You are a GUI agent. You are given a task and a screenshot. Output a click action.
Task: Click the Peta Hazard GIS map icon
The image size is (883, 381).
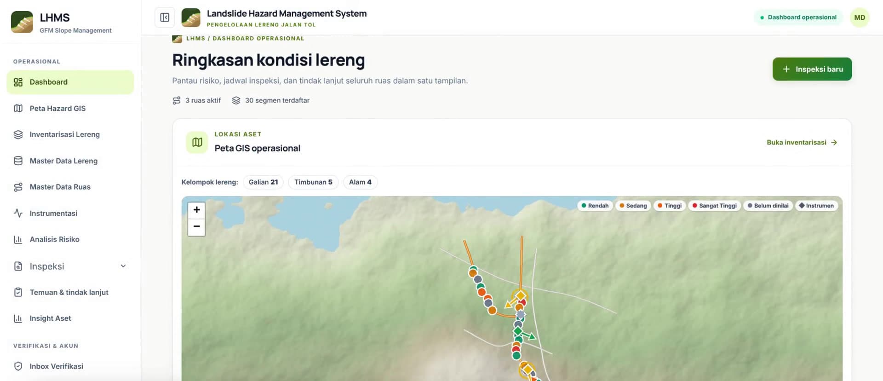(x=18, y=108)
